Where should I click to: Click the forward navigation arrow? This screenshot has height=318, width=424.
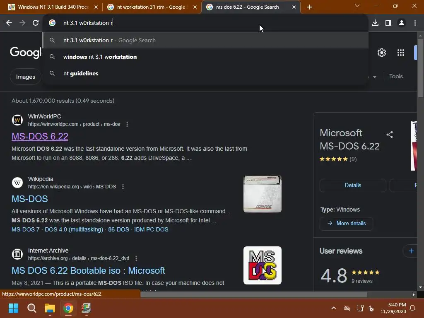pos(22,23)
